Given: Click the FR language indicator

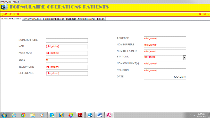Looking at the screenshot, I should pyautogui.click(x=190, y=115).
